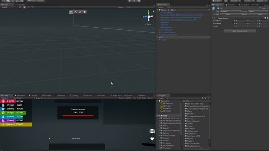Click the Battery lightning icon
This screenshot has width=269, height=151.
(x=3, y=124)
